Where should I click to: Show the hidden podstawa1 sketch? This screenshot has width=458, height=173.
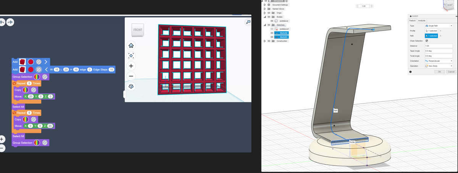[272, 29]
